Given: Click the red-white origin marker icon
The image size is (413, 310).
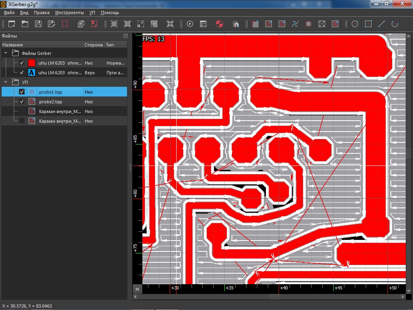Looking at the screenshot, I should pyautogui.click(x=219, y=24).
